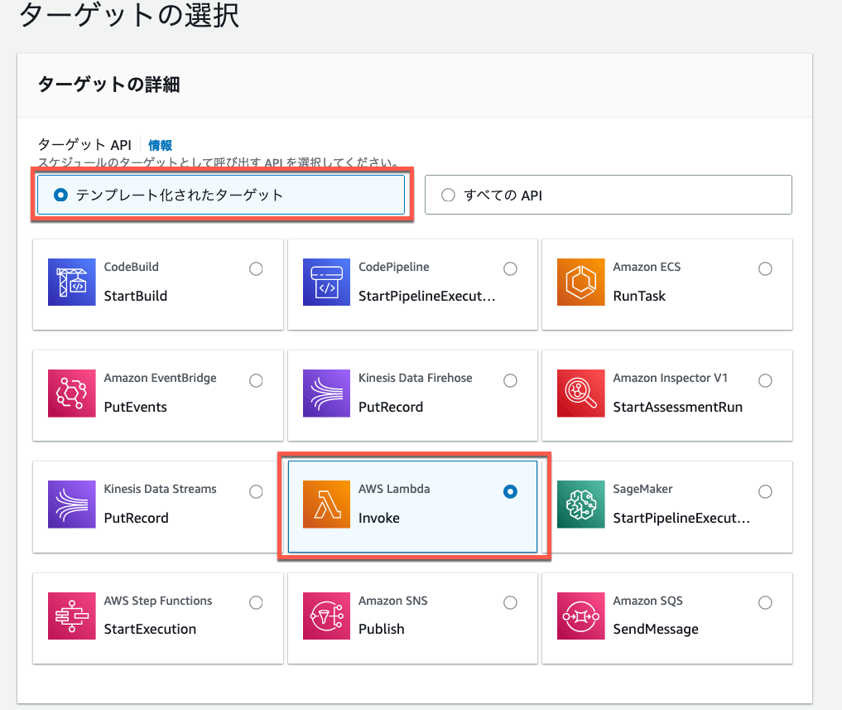This screenshot has height=710, width=842.
Task: Click the Amazon EventBridge icon
Action: [70, 391]
